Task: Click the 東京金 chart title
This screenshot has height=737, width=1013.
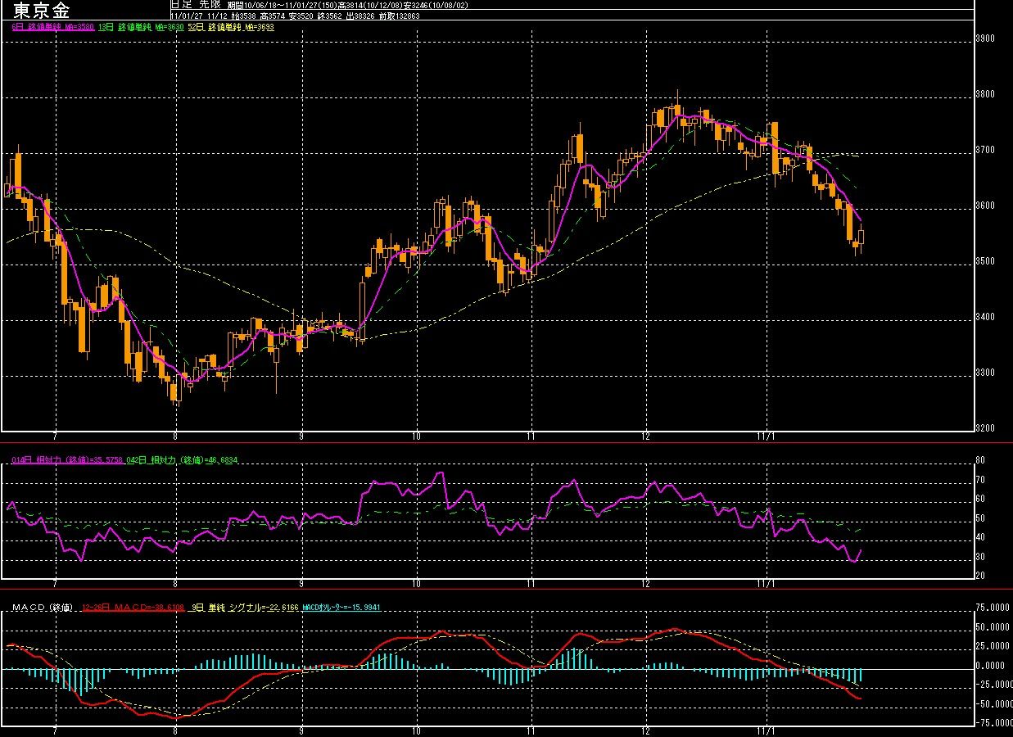Action: point(41,10)
